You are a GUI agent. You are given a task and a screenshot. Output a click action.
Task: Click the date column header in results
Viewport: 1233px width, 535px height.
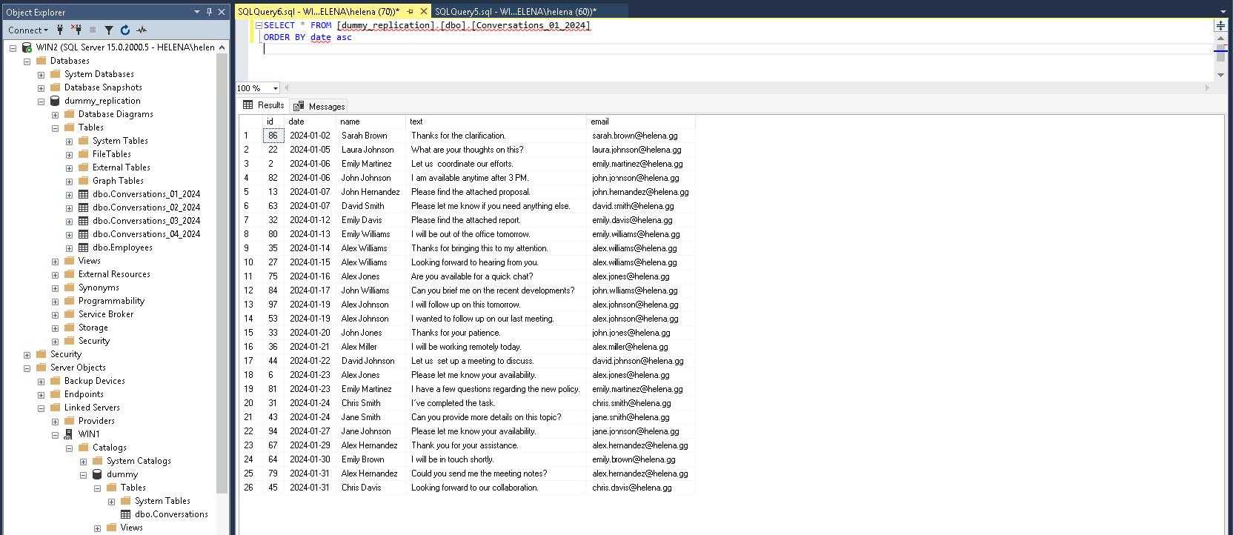click(x=296, y=122)
